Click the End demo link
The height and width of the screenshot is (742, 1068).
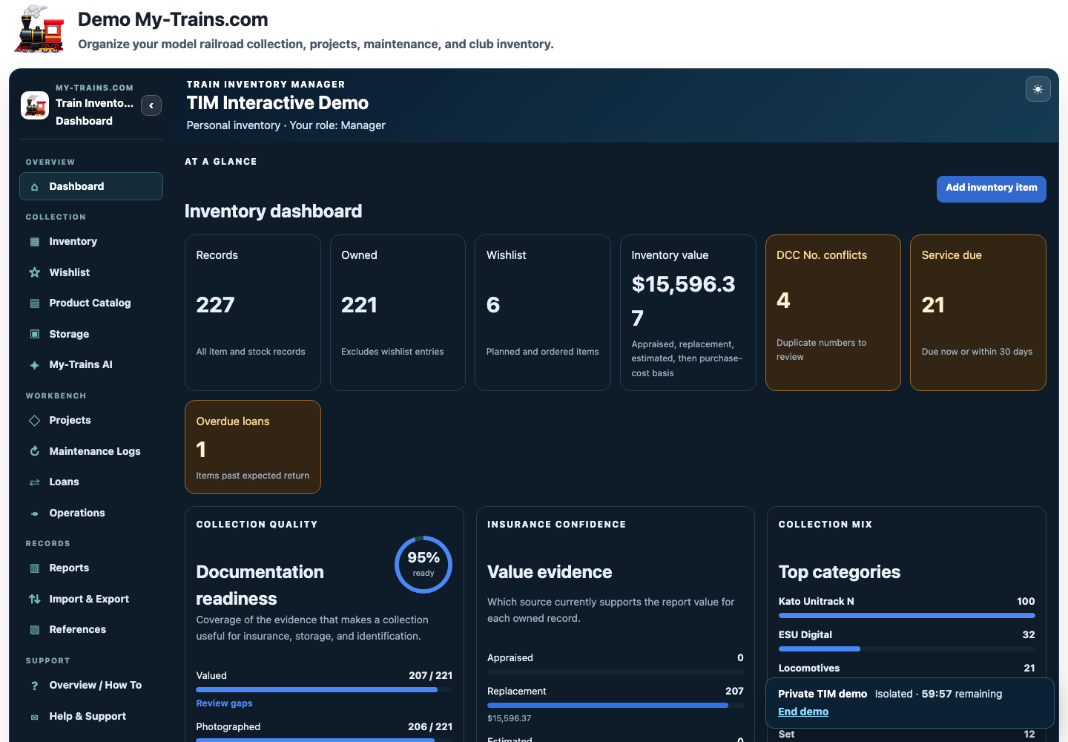point(803,712)
